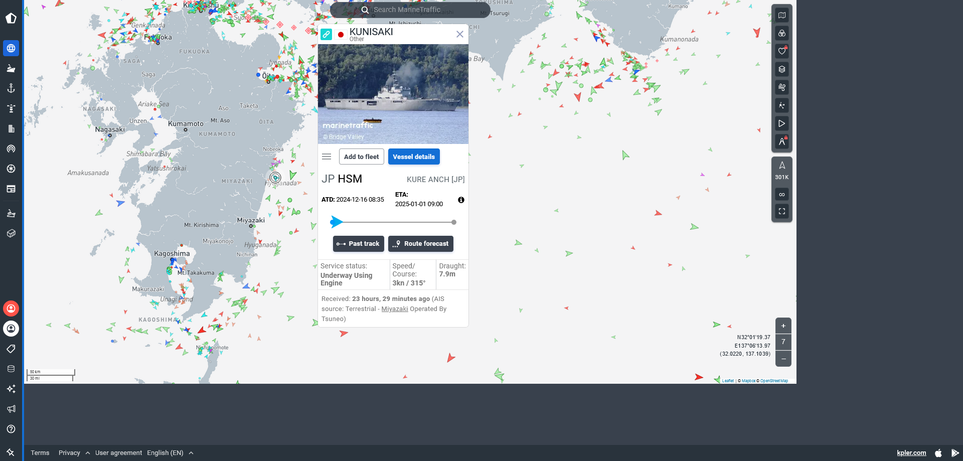
Task: Open the locked distance measuring compass tool
Action: [782, 141]
